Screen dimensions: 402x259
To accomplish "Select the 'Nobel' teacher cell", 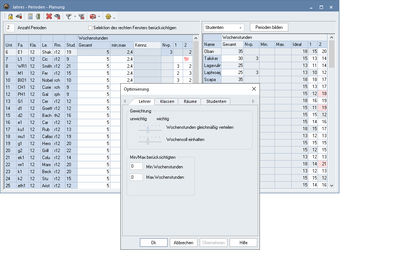I will click(x=47, y=80).
